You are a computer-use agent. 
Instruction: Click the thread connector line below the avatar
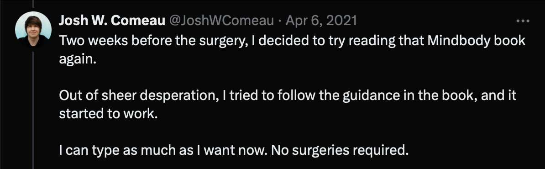(33, 110)
